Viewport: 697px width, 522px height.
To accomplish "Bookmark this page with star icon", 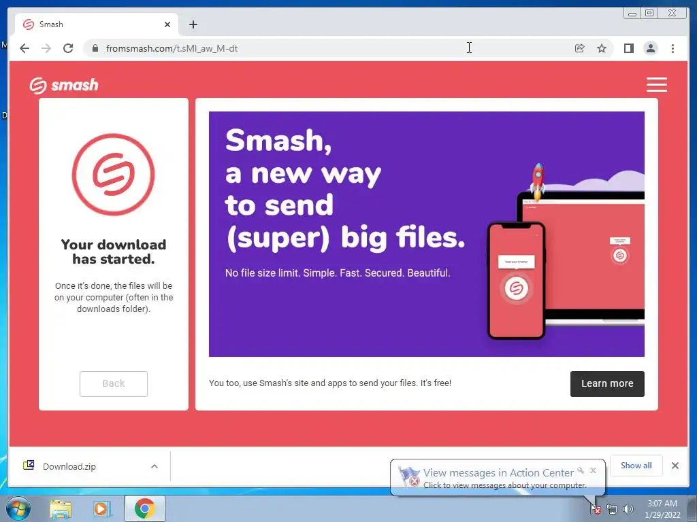I will click(602, 48).
